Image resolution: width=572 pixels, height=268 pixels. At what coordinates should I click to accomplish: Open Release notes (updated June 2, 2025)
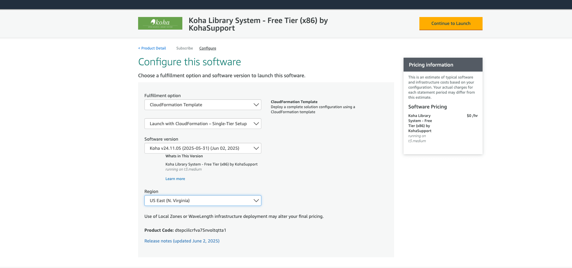(x=182, y=241)
